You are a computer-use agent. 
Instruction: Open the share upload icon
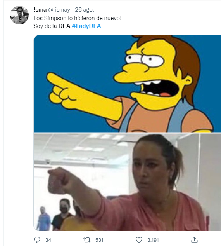coord(194,240)
